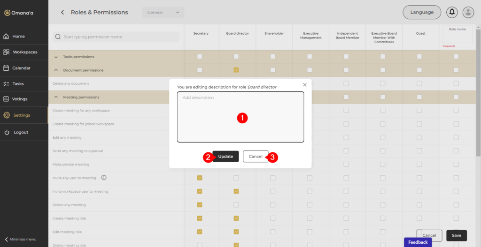Click the blue Feedback button
This screenshot has width=481, height=247.
[x=418, y=242]
